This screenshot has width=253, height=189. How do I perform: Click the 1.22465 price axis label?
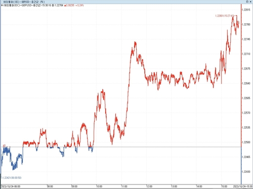246,157
